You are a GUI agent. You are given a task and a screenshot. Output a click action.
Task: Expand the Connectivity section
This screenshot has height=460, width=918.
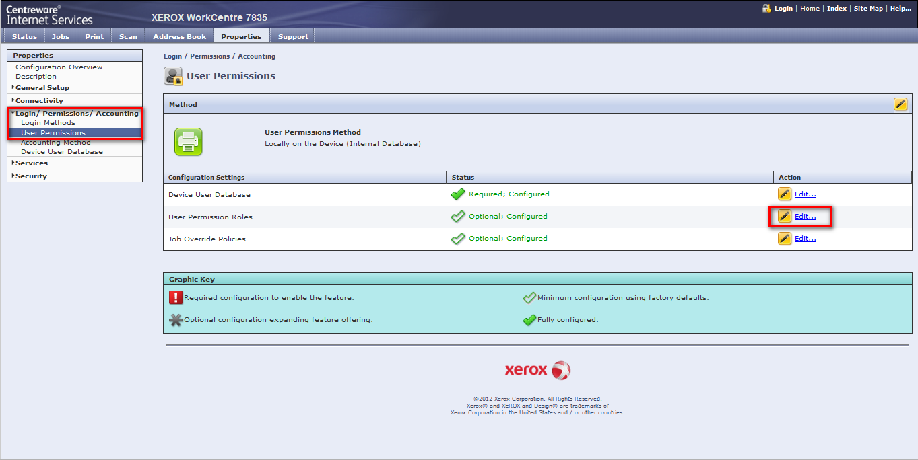pyautogui.click(x=39, y=101)
